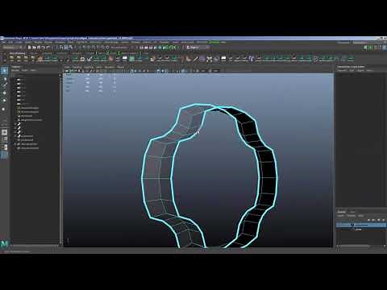Screen dimensions: 387x290
Task: Switch to the Move tool
Action: click(x=4, y=93)
